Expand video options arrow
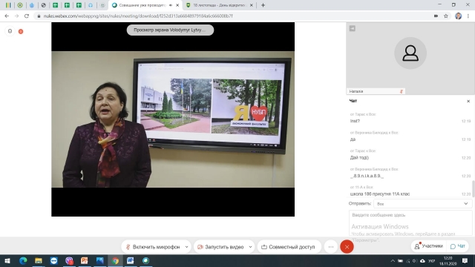The height and width of the screenshot is (267, 475). [251, 247]
